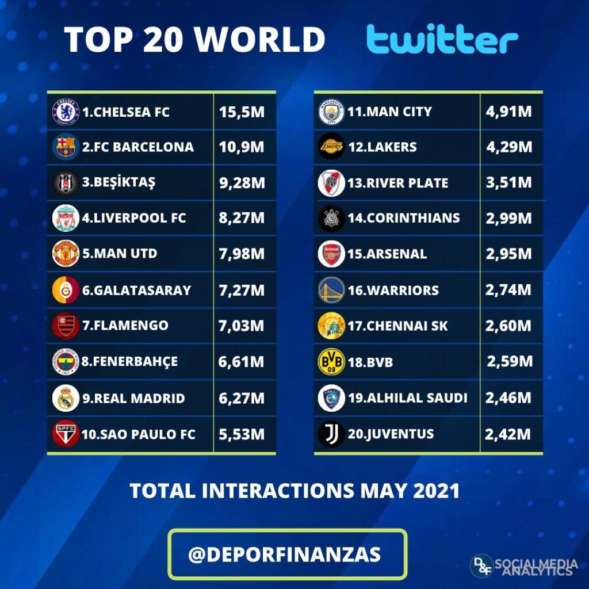Click the BVB yellow badge icon
589x589 pixels.
[331, 362]
